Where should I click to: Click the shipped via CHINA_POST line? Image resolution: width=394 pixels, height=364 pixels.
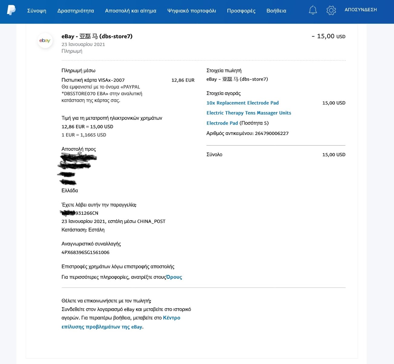coord(113,221)
